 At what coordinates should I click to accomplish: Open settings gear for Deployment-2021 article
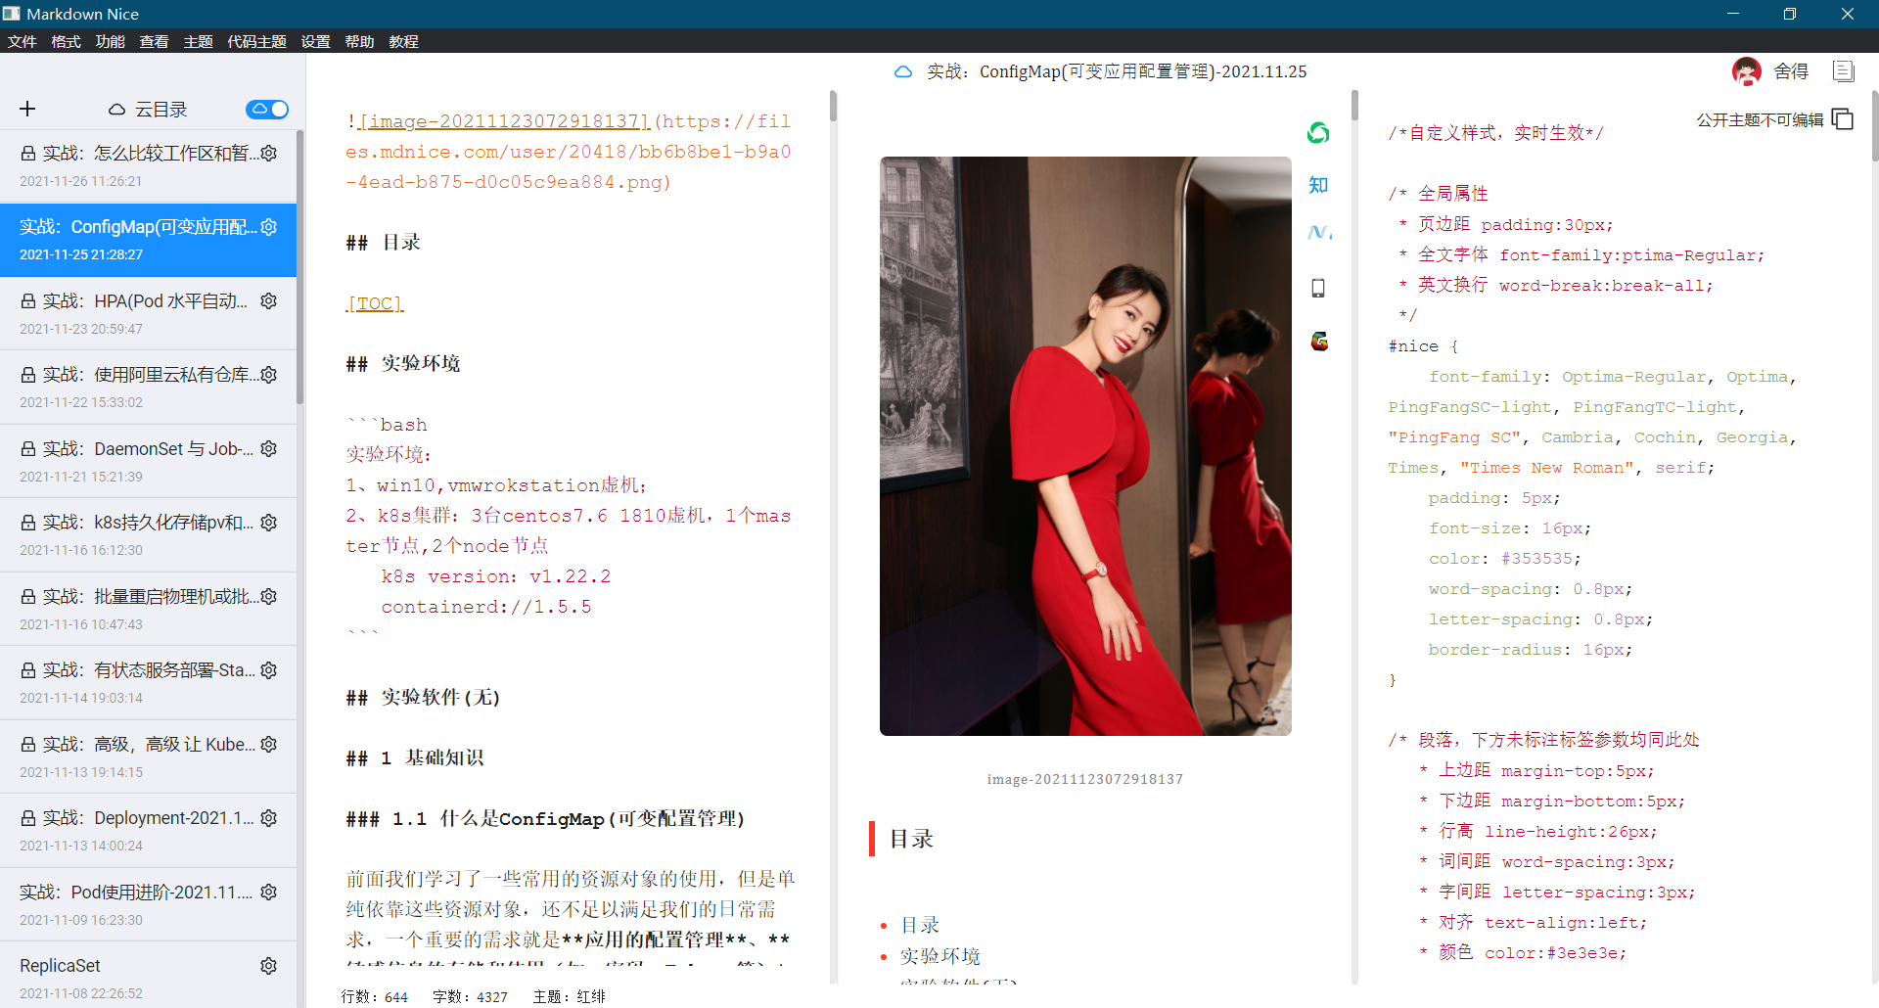[x=269, y=818]
